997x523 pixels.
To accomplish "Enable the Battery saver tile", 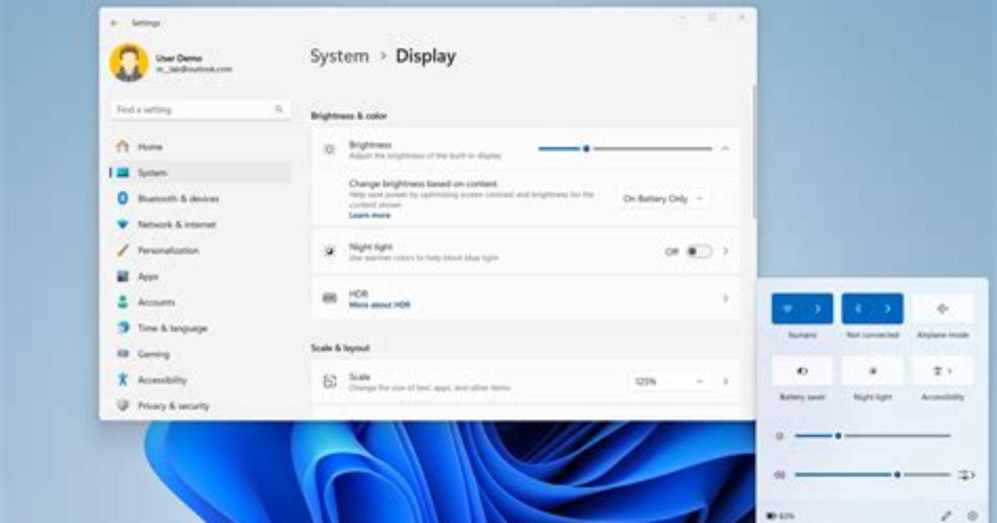I will point(803,371).
